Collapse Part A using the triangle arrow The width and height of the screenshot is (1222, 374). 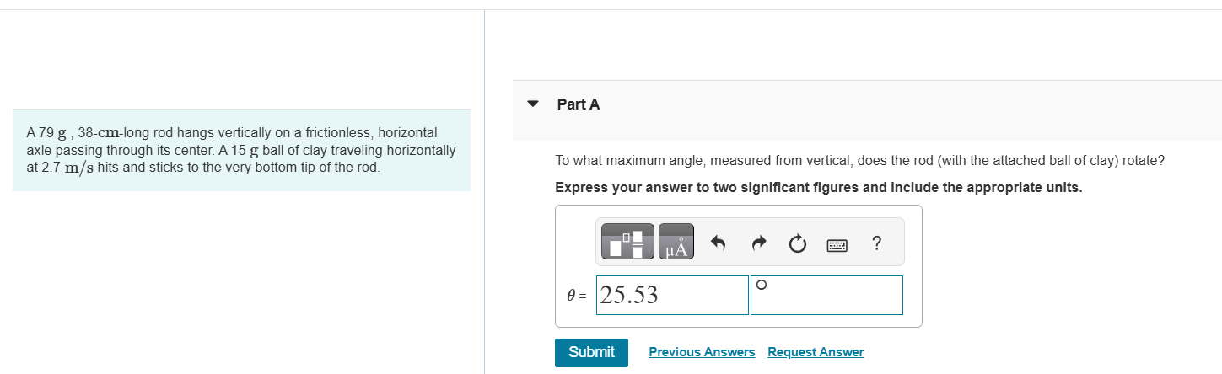(x=532, y=104)
